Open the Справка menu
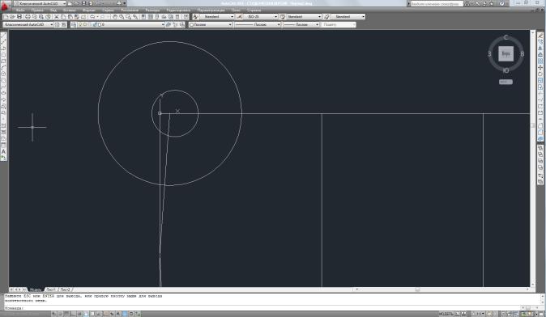Image resolution: width=546 pixels, height=317 pixels. point(254,11)
